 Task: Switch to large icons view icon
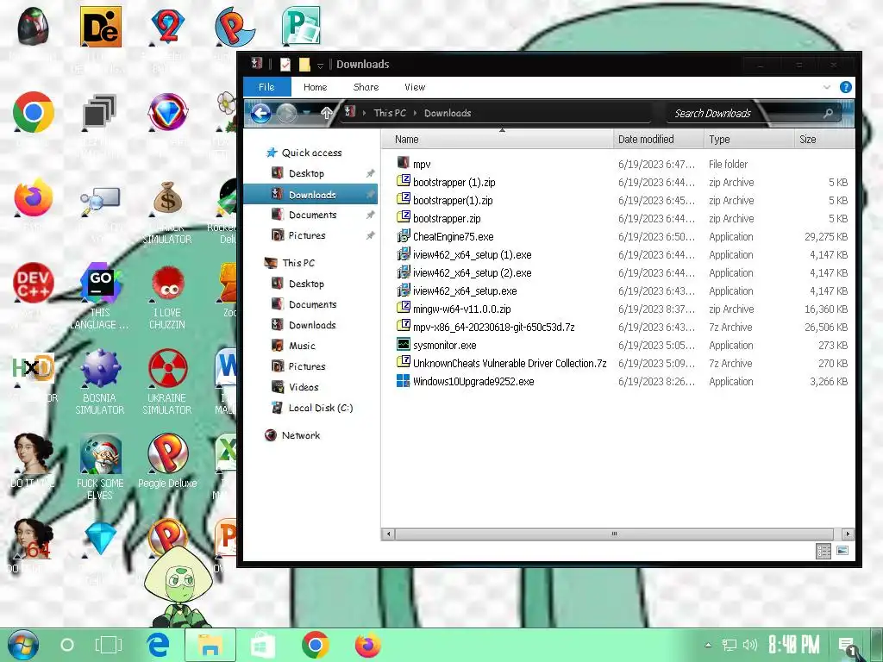(842, 551)
